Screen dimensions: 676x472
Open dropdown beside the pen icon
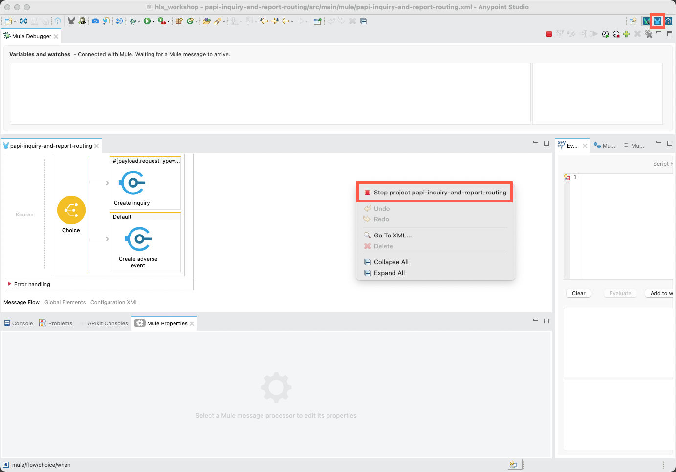pos(224,21)
